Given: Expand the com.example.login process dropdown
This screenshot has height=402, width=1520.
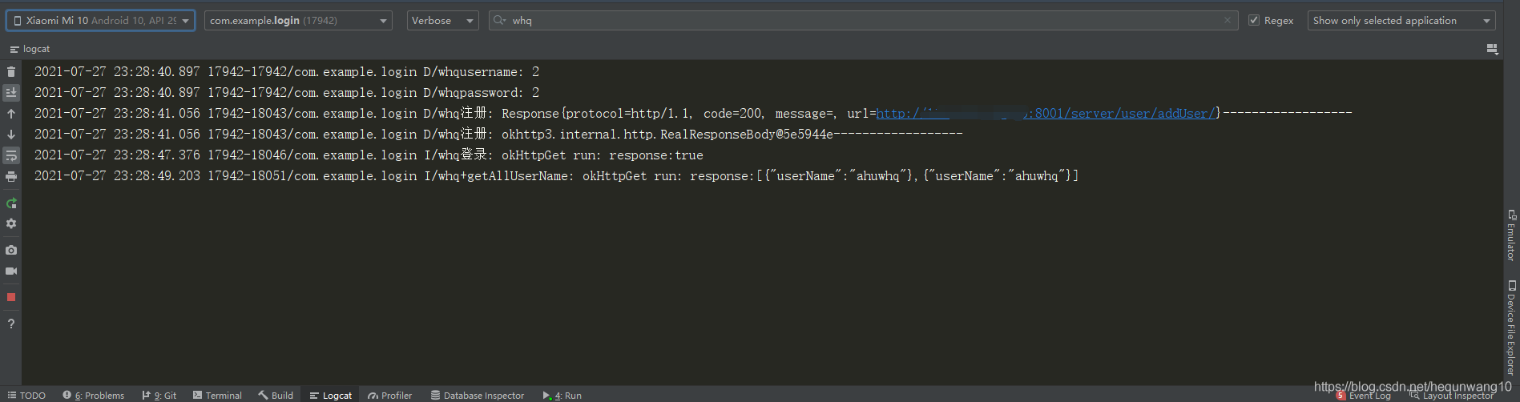Looking at the screenshot, I should point(298,21).
